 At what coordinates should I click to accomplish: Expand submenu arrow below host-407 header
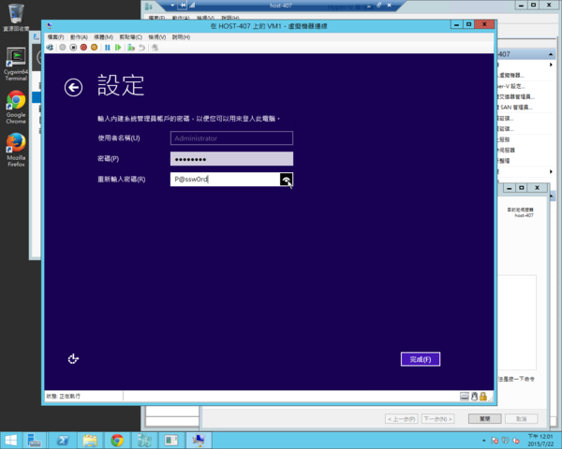(x=551, y=65)
